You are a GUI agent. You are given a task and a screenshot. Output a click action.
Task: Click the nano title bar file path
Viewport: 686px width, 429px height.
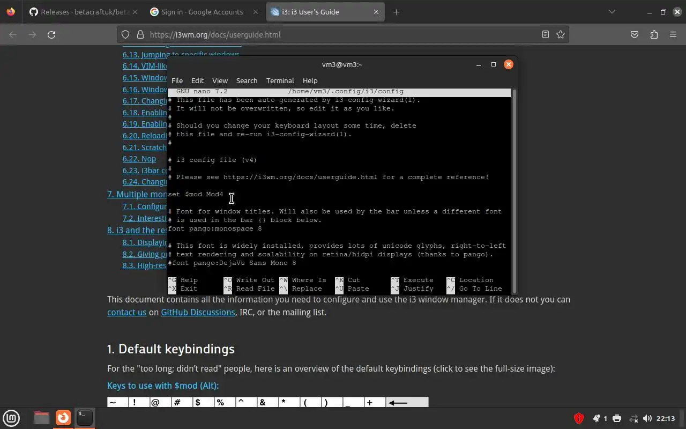pyautogui.click(x=346, y=91)
